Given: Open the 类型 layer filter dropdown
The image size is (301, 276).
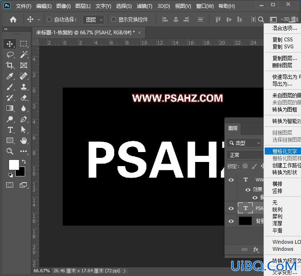Looking at the screenshot, I should pos(244,143).
